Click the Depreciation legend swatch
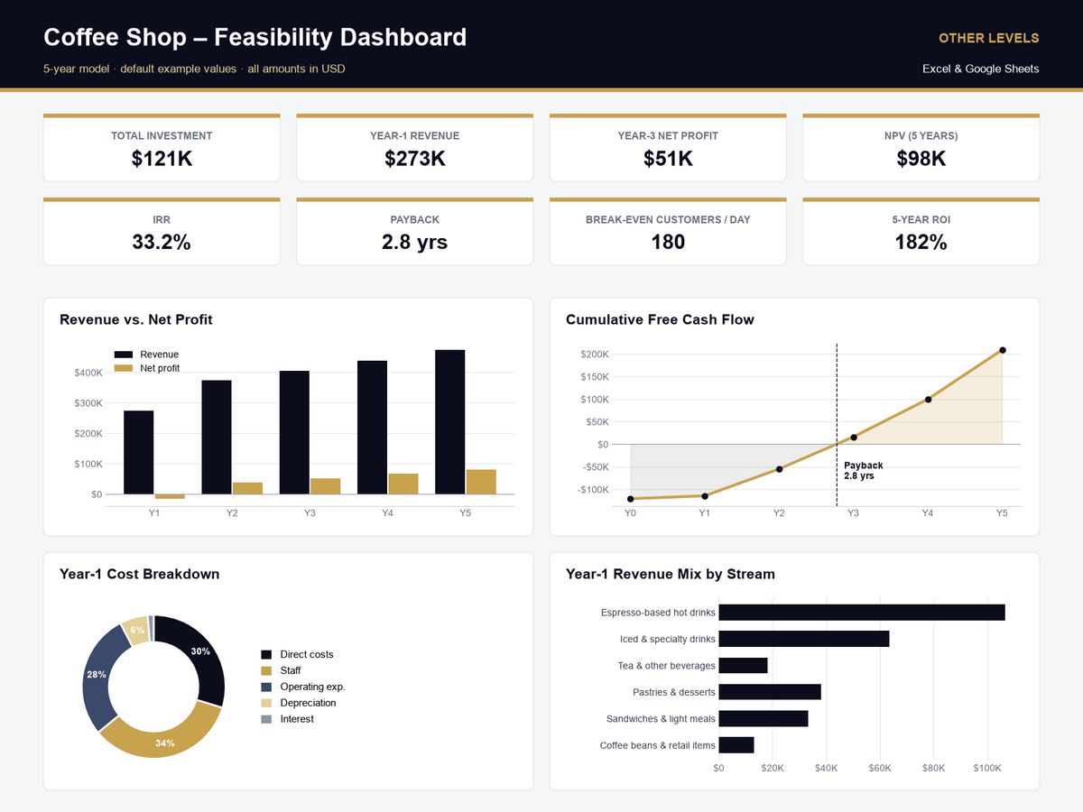The height and width of the screenshot is (812, 1083). pos(265,703)
